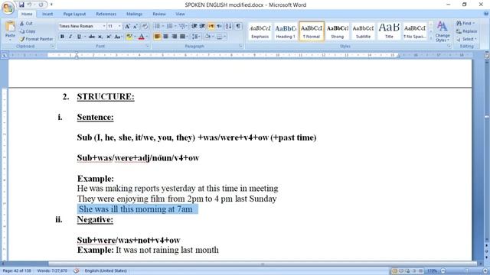This screenshot has height=275, width=490.
Task: Clear formatting of selection
Action: 145,27
